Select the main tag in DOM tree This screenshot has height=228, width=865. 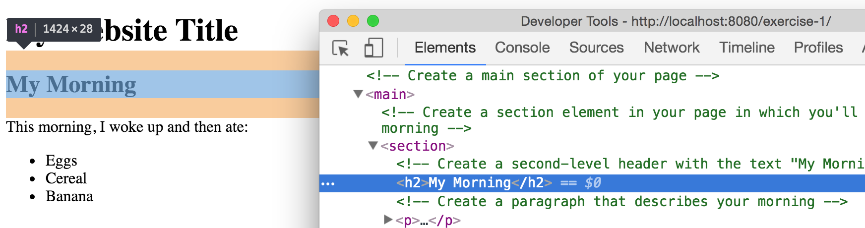(x=390, y=94)
